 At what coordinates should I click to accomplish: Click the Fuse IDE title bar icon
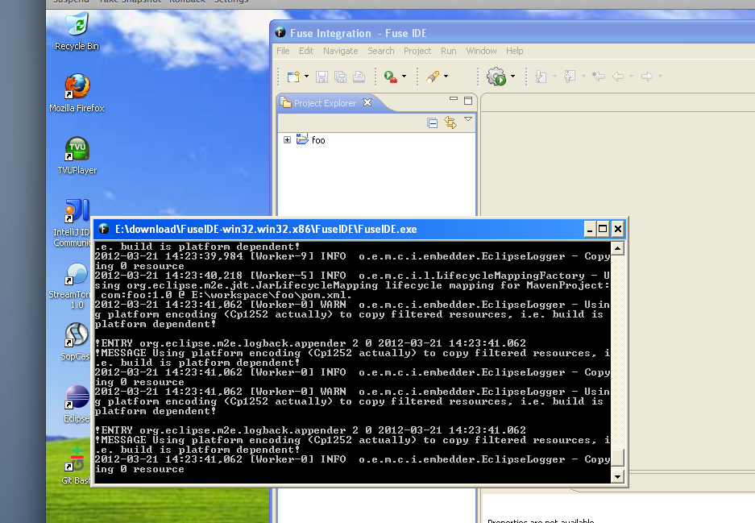coord(280,33)
